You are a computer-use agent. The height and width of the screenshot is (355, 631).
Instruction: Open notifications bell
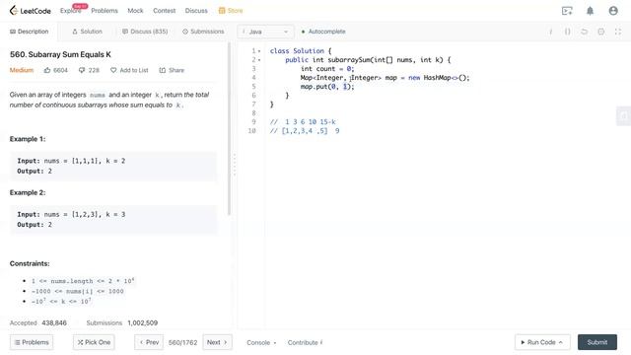(590, 11)
